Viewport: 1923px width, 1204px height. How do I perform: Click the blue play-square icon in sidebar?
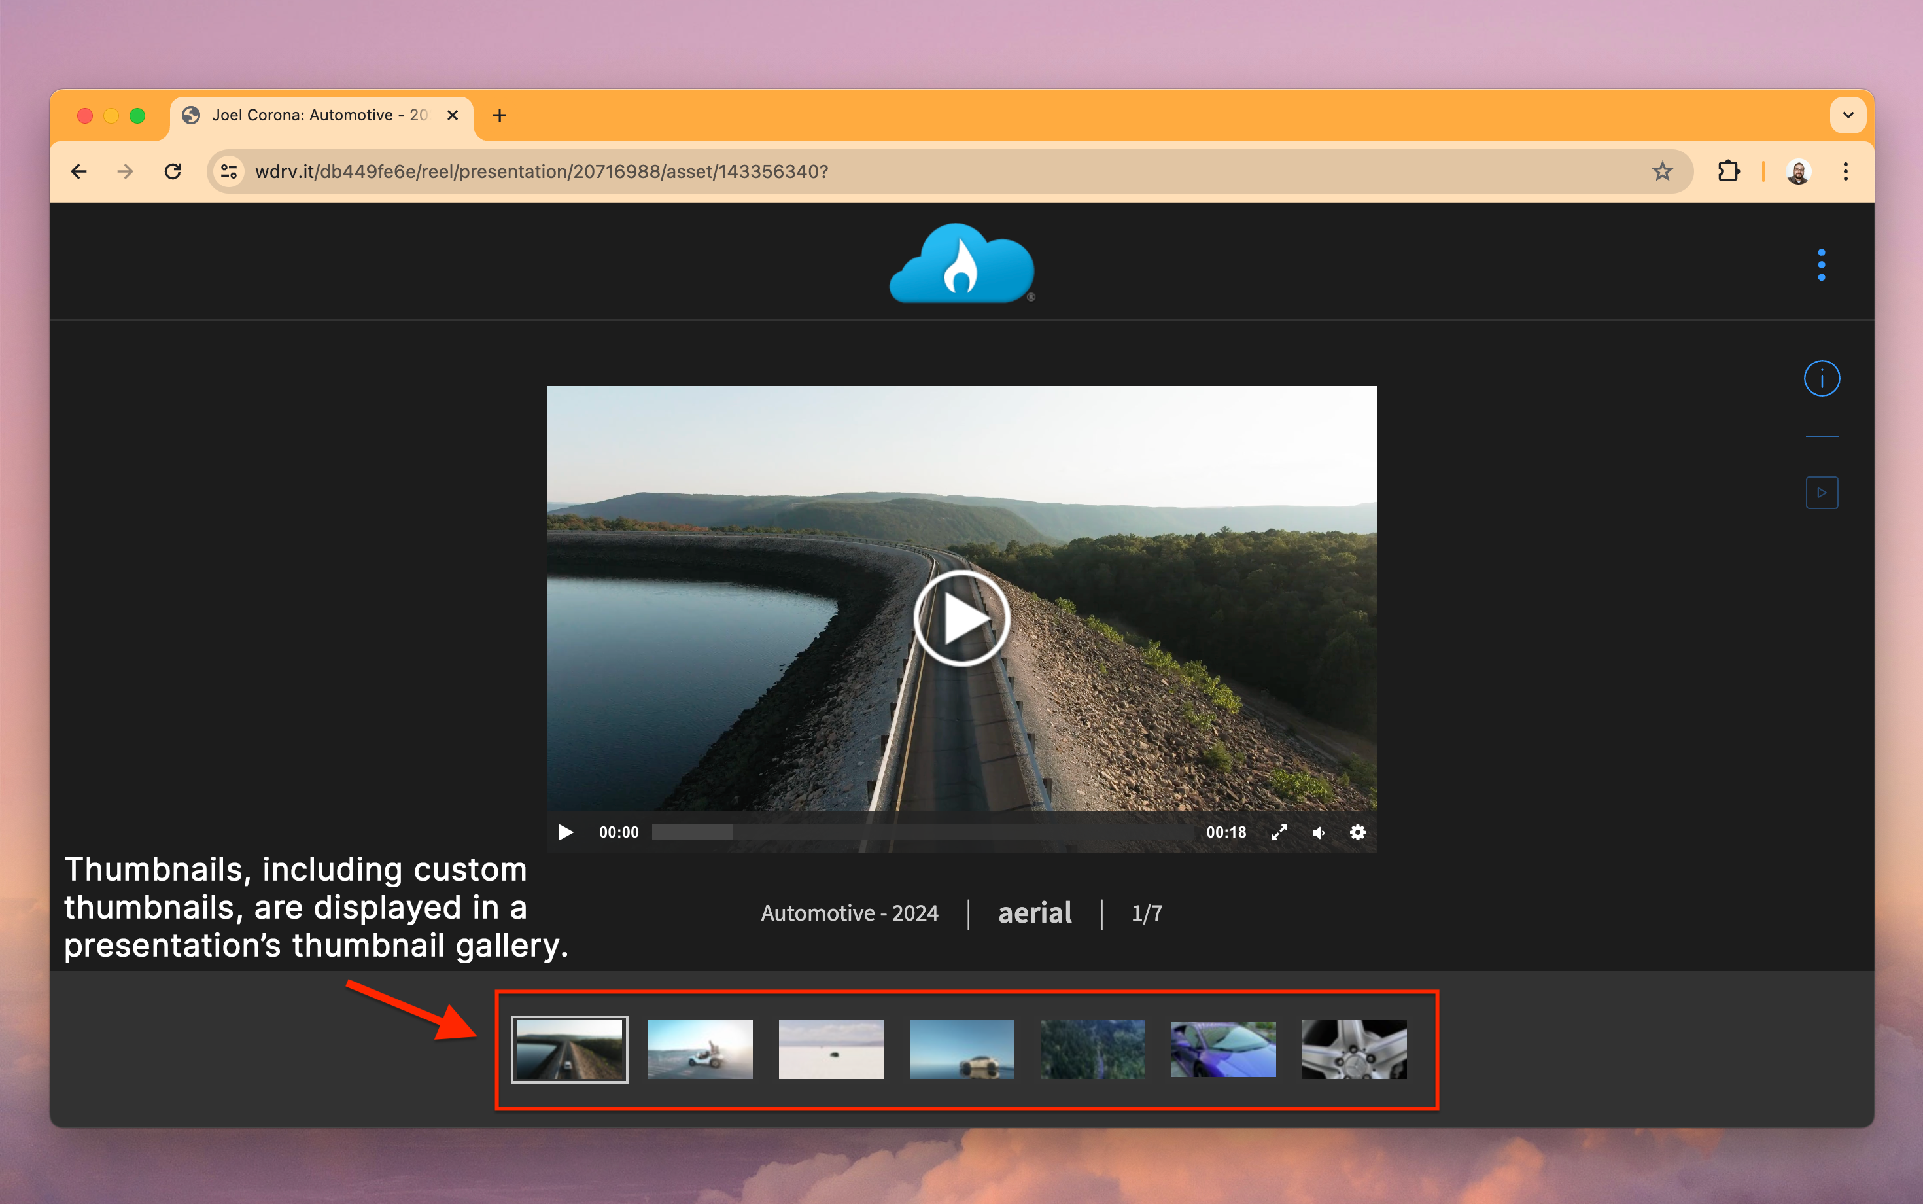coord(1821,493)
